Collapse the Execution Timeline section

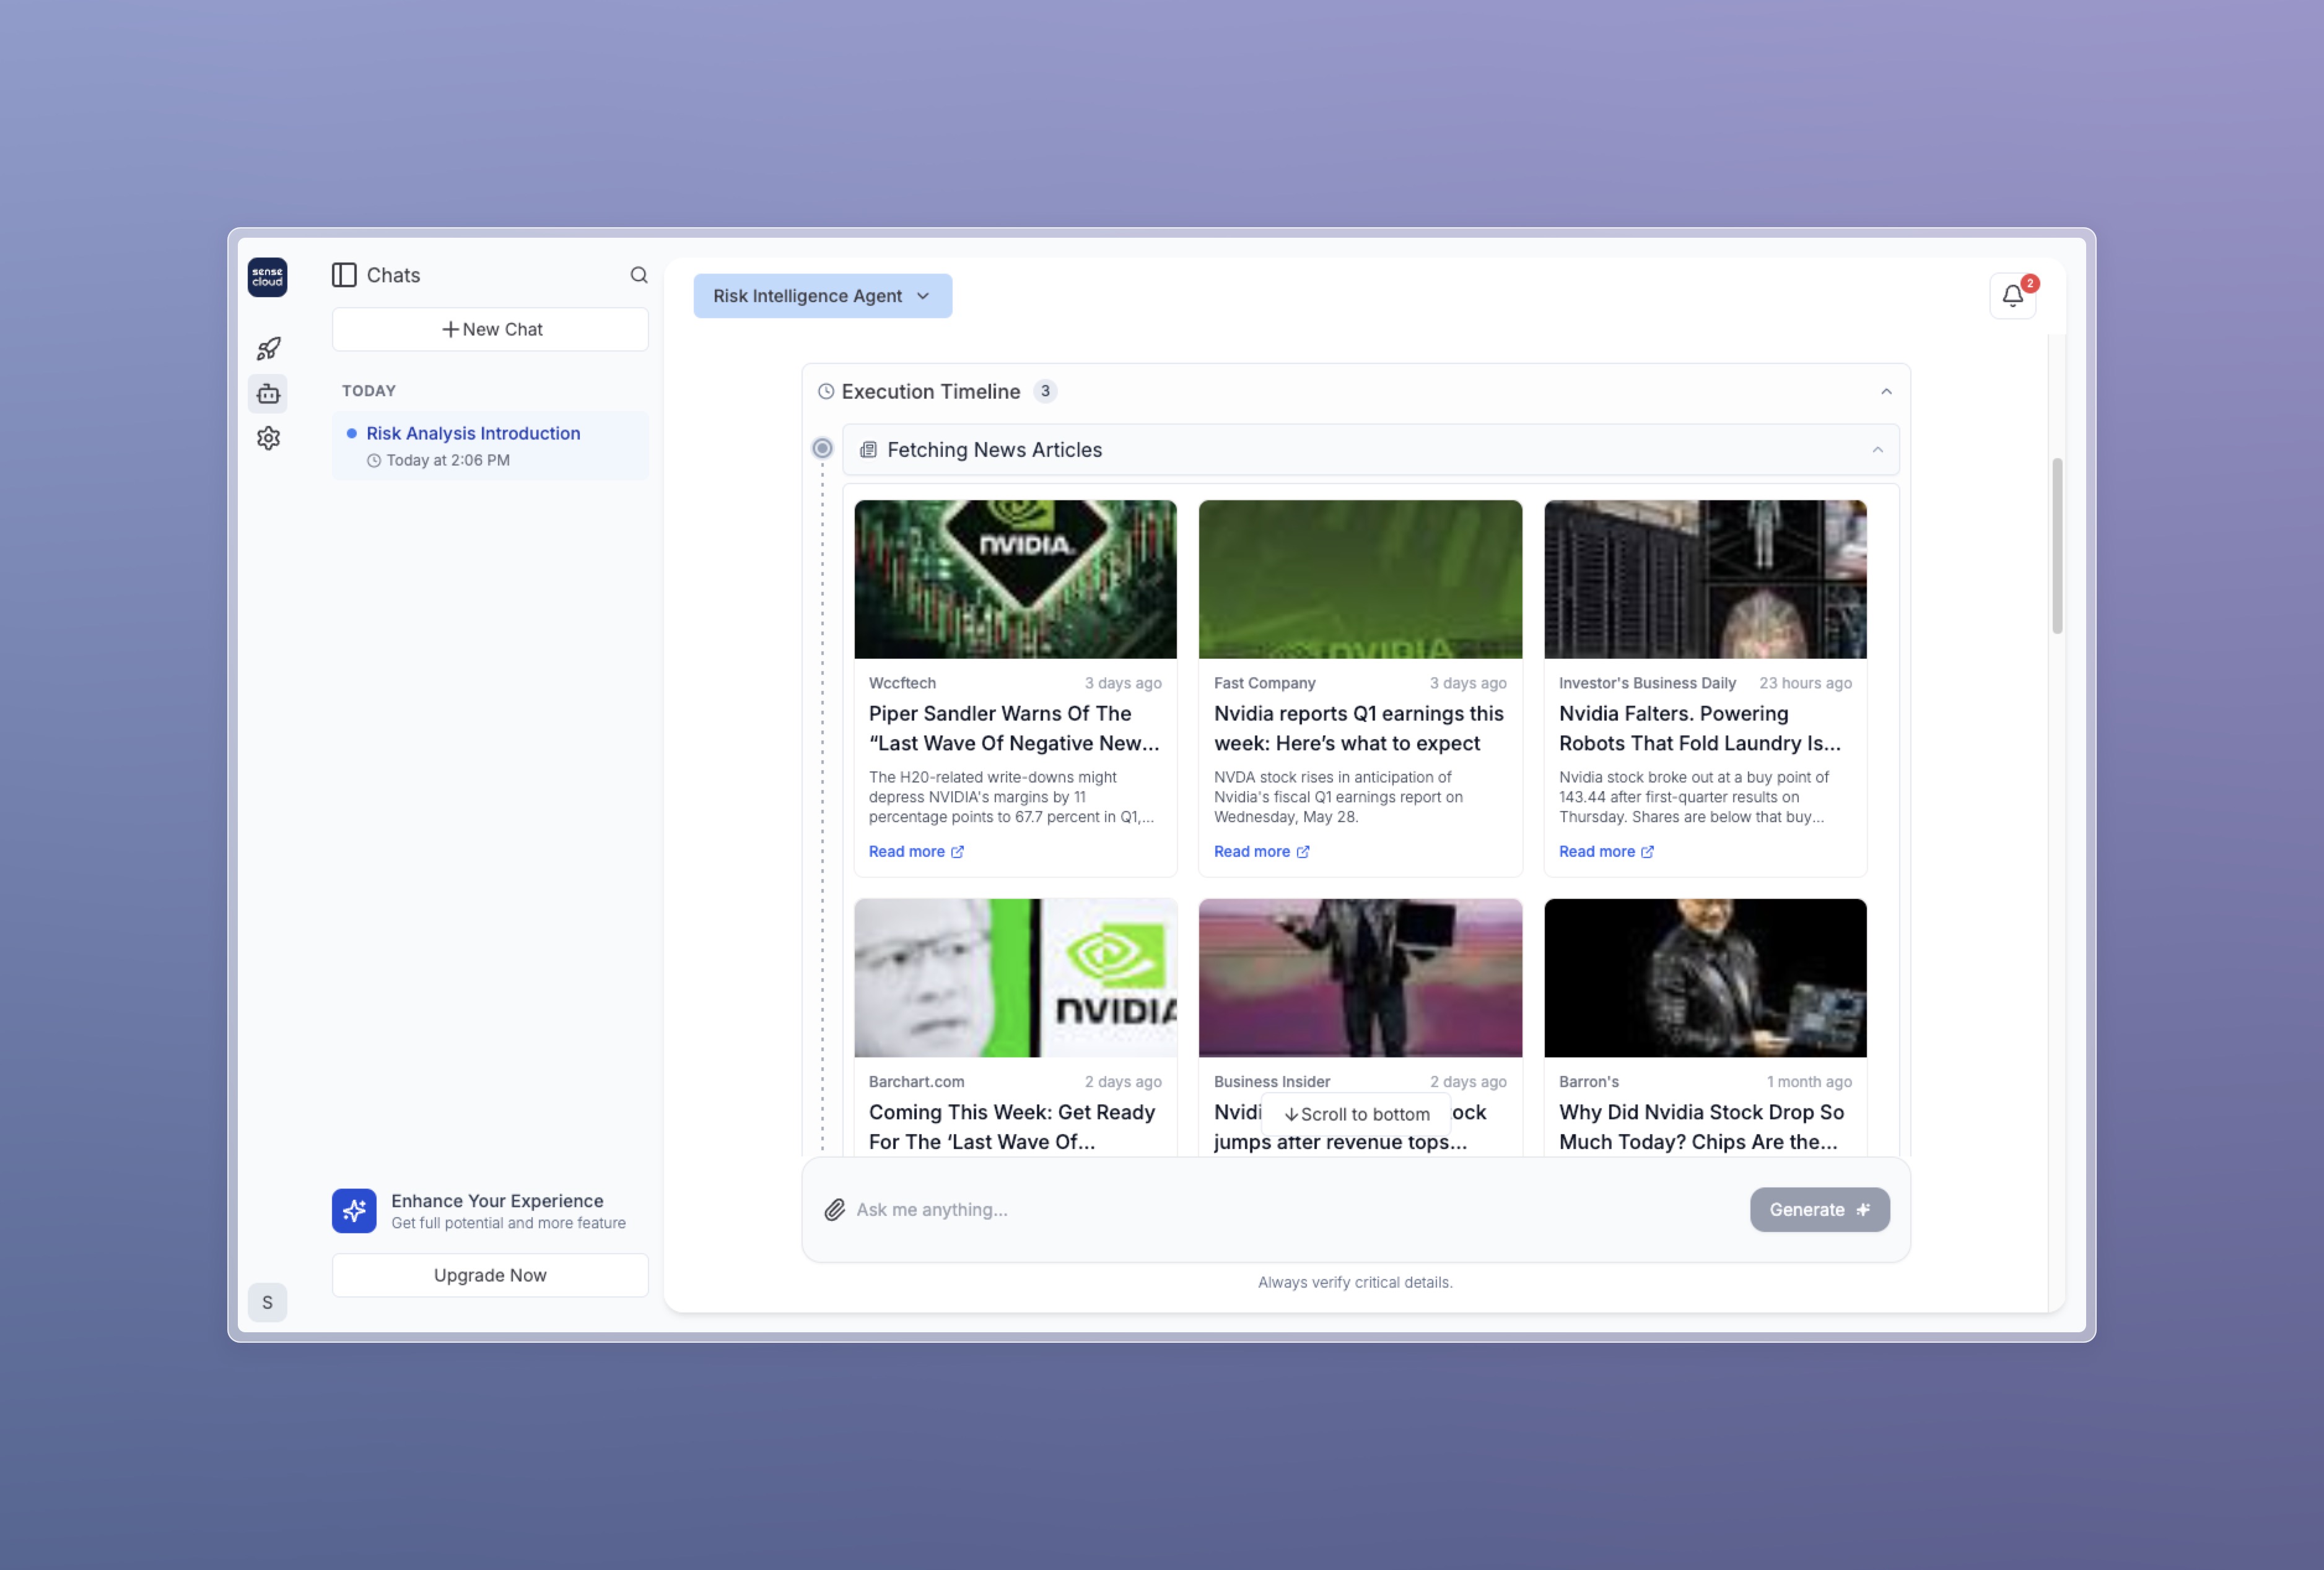click(x=1887, y=391)
